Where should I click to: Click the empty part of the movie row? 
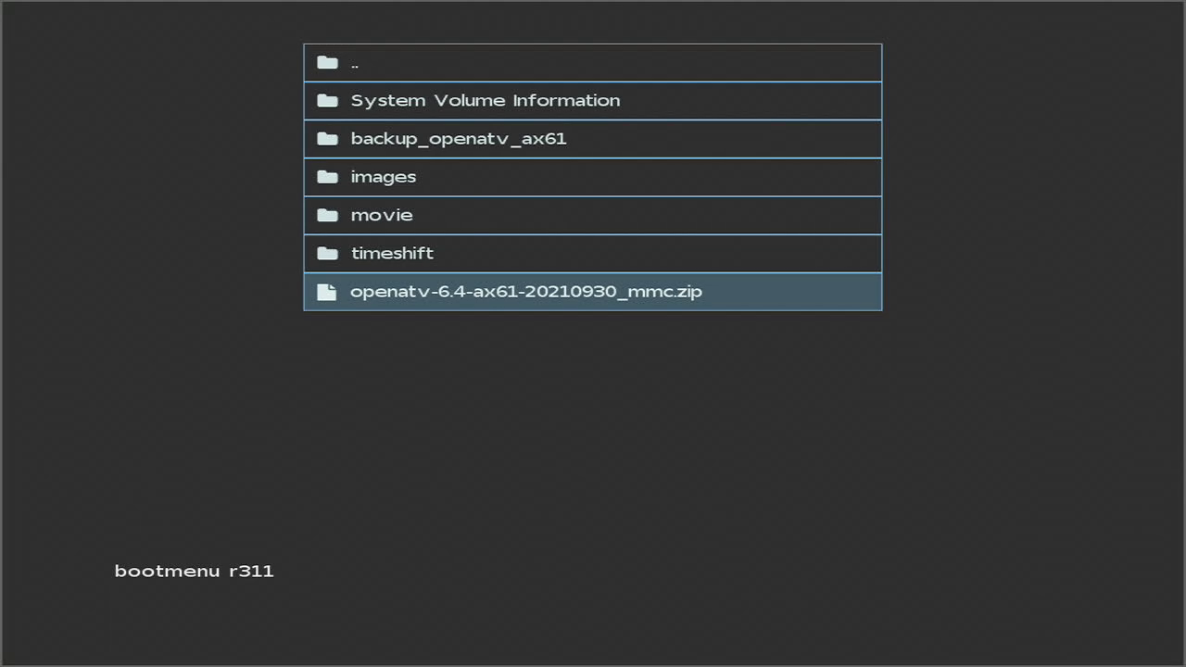coord(649,215)
